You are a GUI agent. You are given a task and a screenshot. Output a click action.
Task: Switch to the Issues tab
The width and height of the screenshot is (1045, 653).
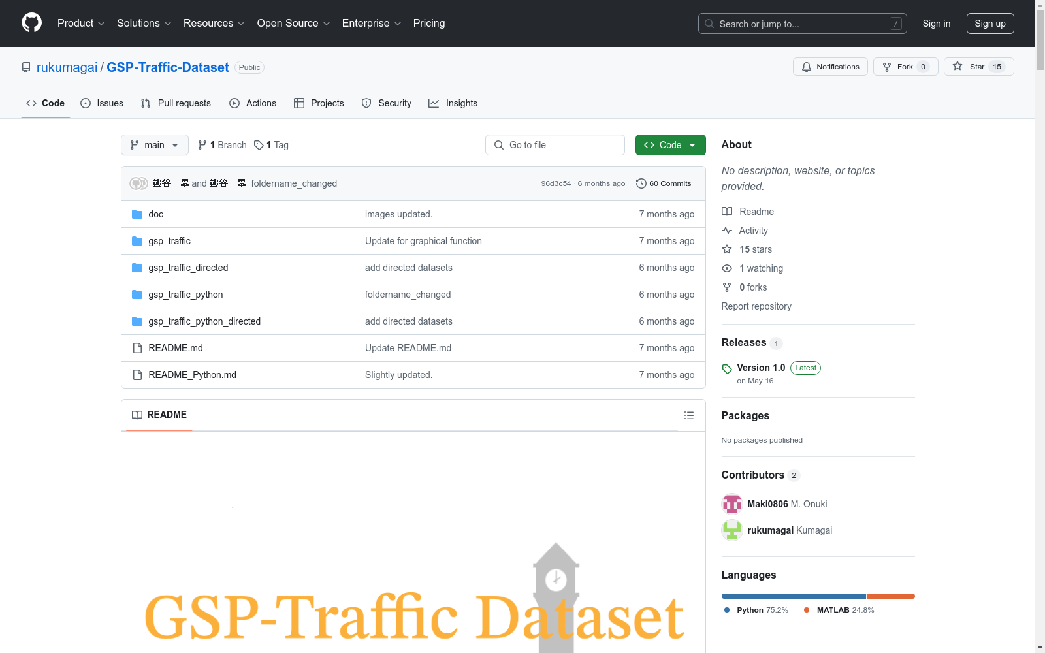[102, 103]
